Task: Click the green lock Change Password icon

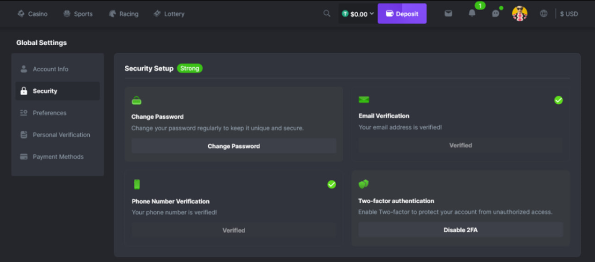Action: point(136,100)
